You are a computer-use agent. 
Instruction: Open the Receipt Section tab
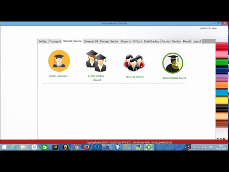coord(110,42)
